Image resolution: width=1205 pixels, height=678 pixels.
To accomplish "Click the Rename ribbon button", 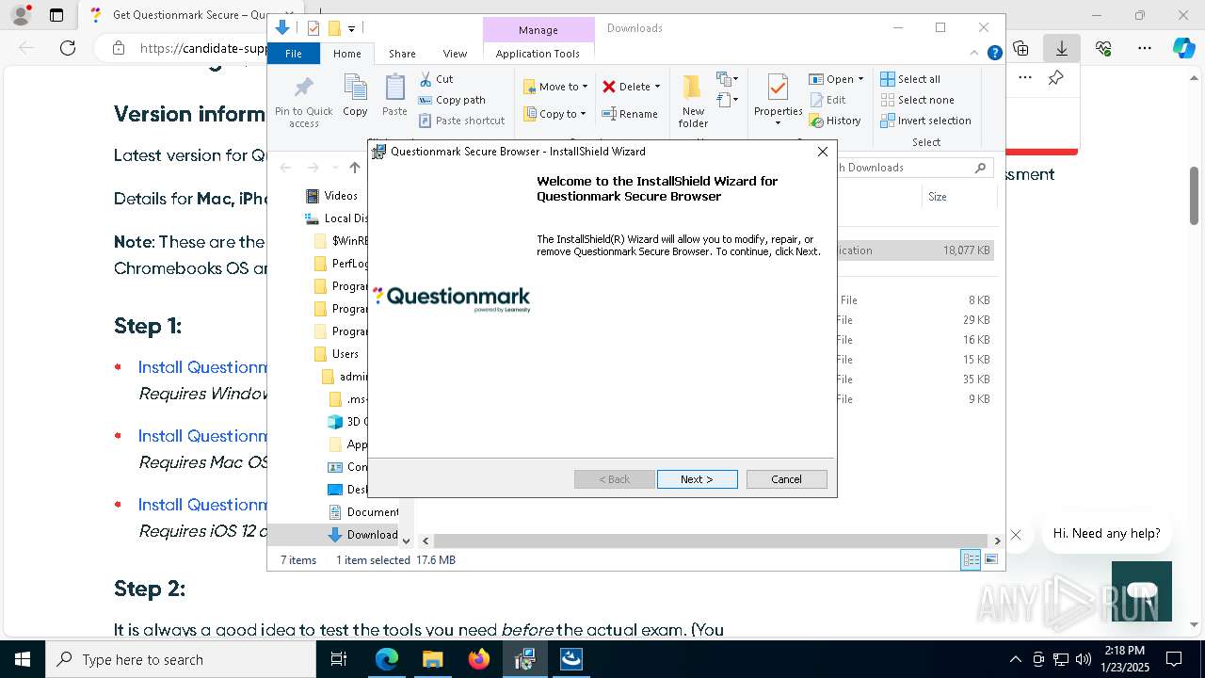I will pyautogui.click(x=630, y=114).
